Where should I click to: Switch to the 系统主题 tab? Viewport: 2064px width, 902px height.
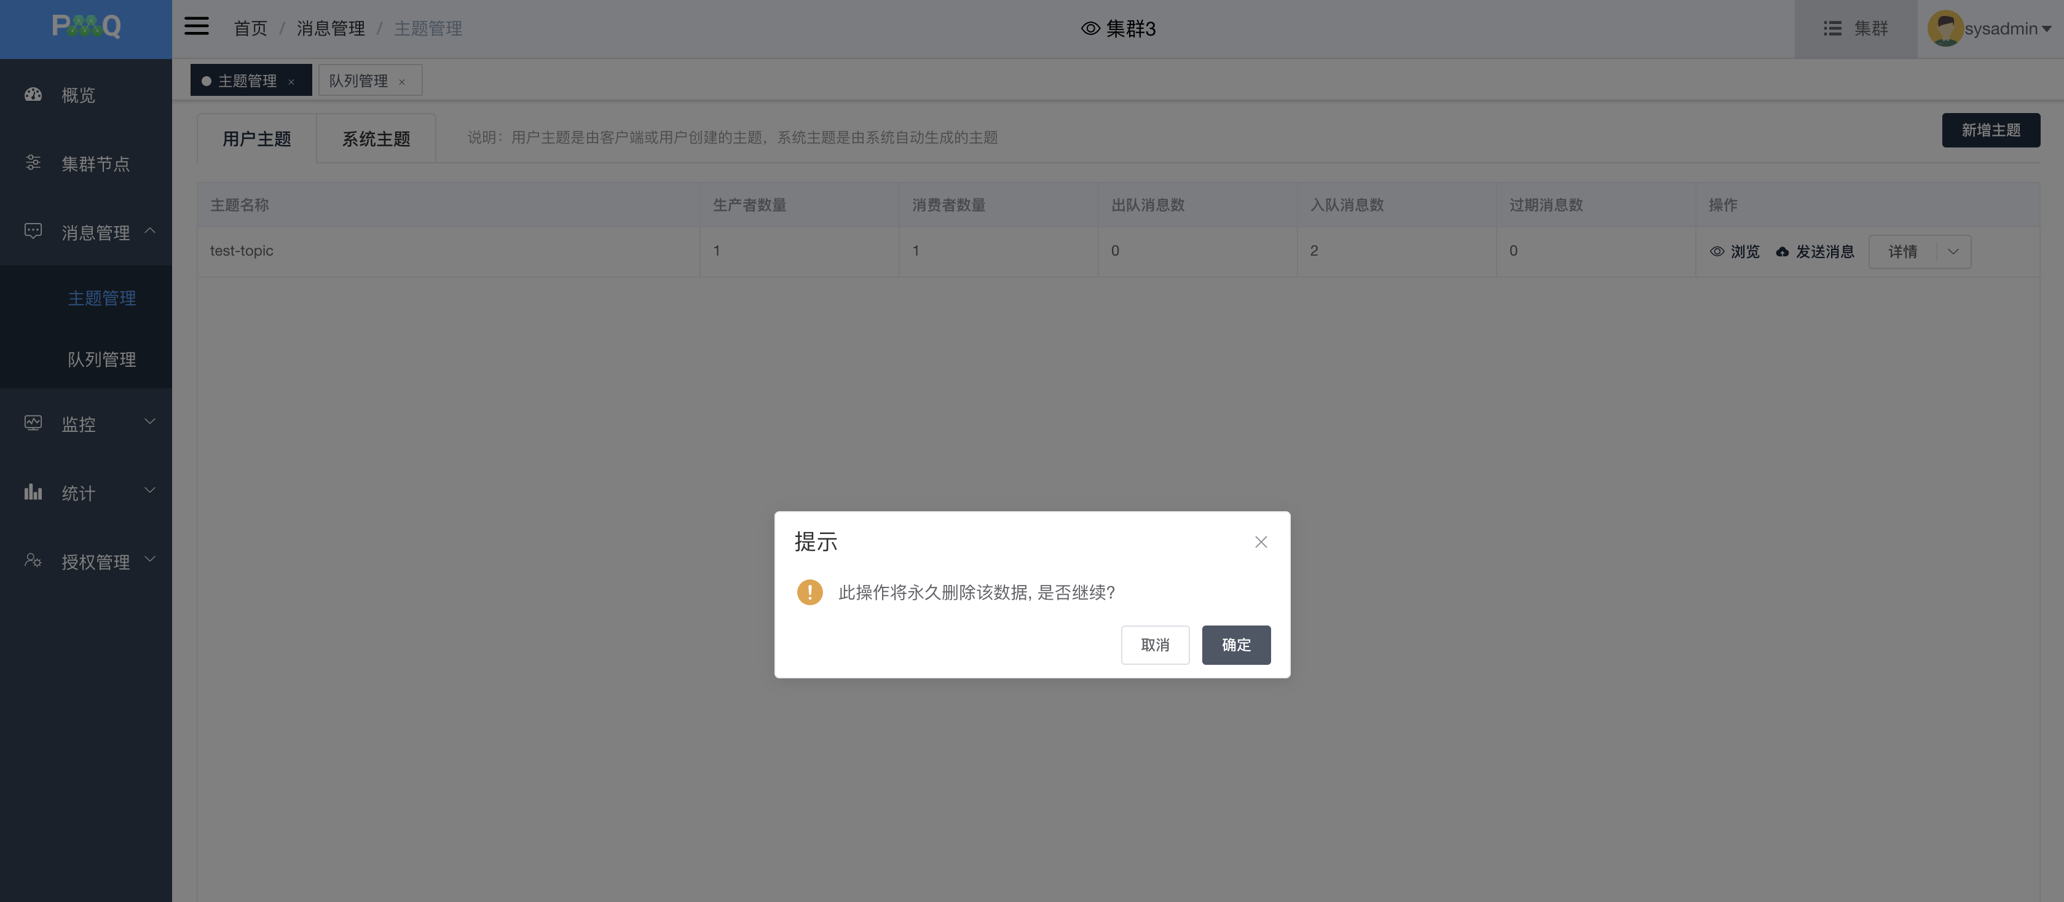(x=376, y=139)
